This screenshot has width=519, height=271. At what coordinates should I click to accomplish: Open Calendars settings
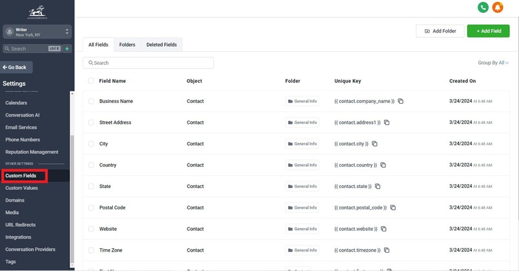(16, 102)
